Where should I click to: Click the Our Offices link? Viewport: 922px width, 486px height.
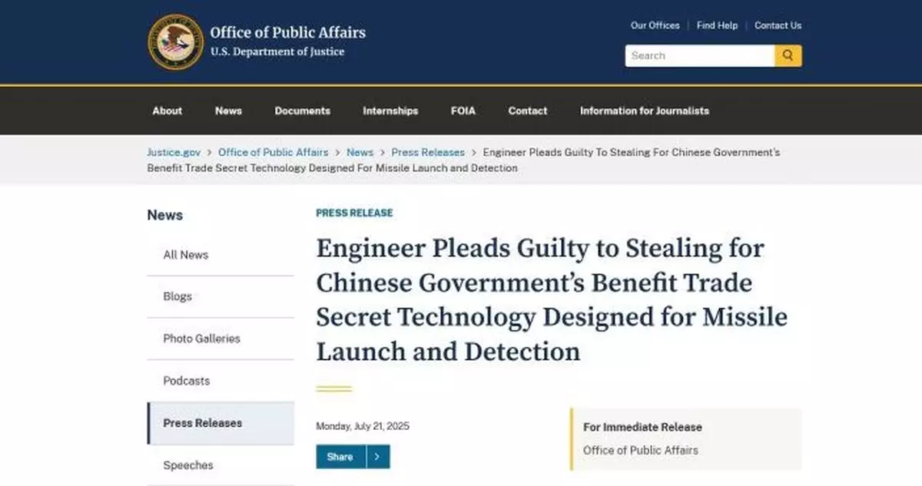click(655, 25)
